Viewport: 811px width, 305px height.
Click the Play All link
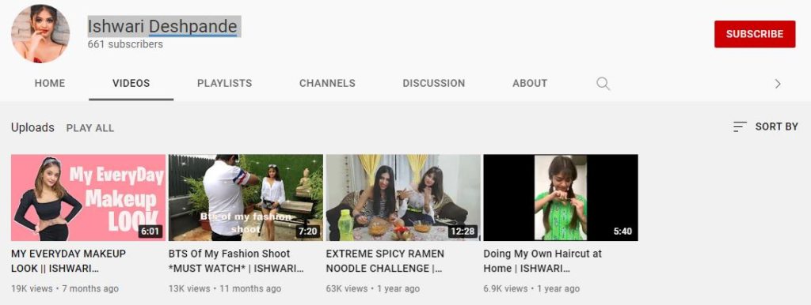pos(90,128)
